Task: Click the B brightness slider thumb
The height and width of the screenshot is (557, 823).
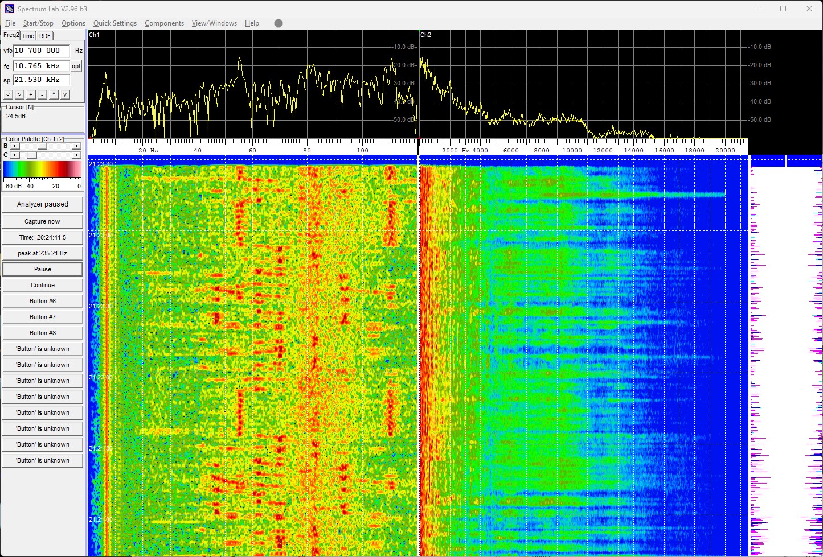Action: [42, 146]
